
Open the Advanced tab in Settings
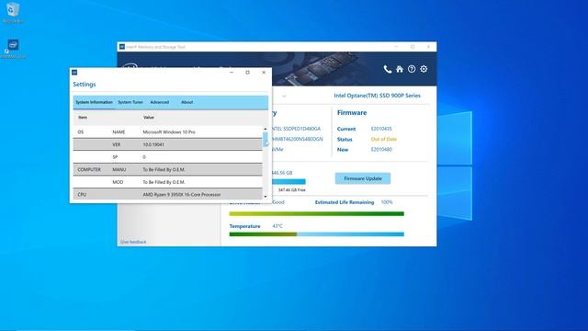159,102
